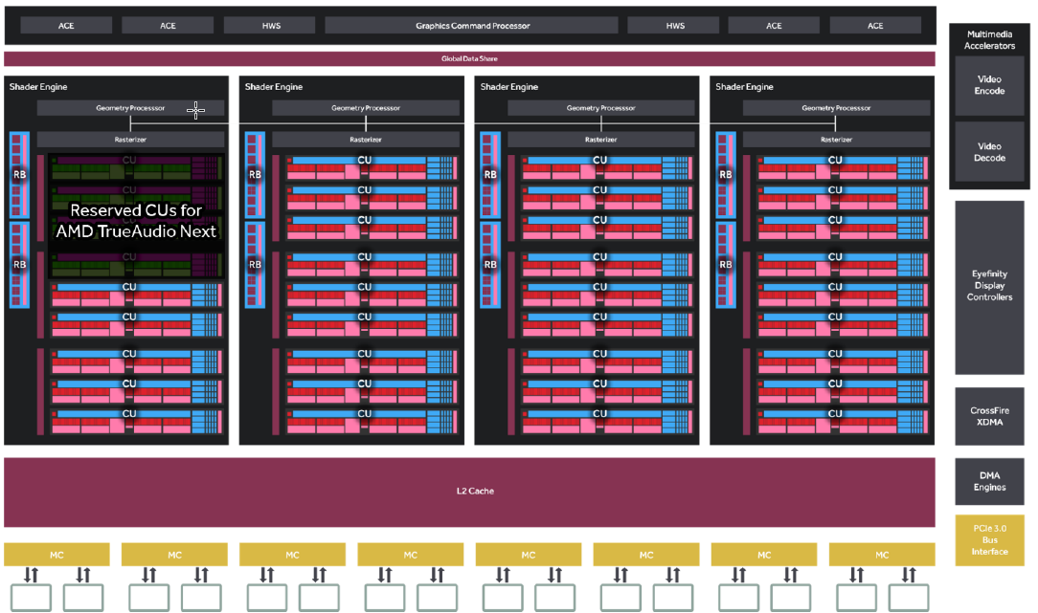1038x613 pixels.
Task: Select the leftmost MC memory controller
Action: pos(57,555)
